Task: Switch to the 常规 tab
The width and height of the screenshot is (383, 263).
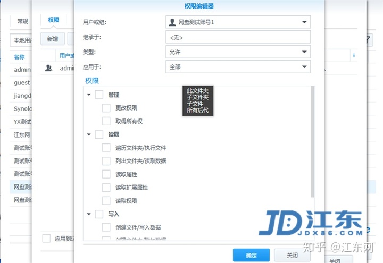Action: (x=23, y=21)
